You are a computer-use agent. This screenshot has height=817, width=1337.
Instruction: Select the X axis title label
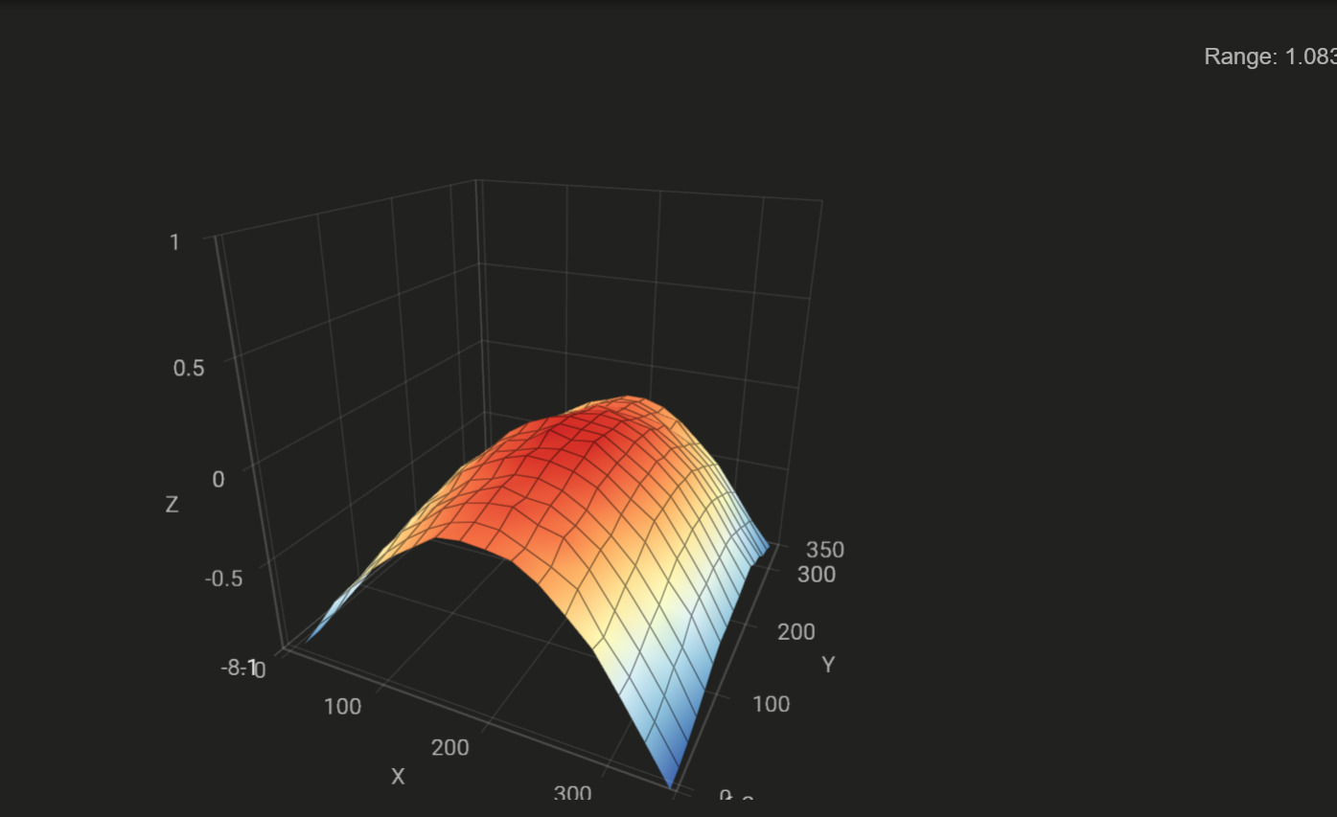point(398,777)
